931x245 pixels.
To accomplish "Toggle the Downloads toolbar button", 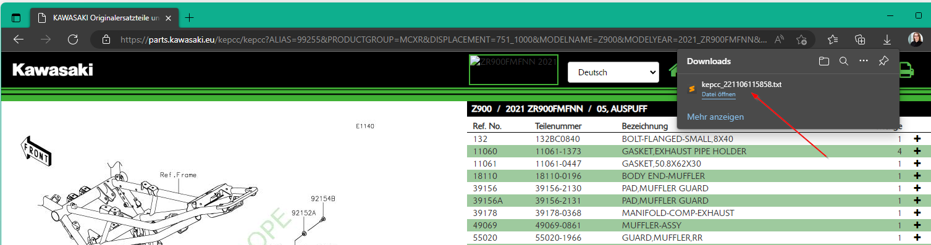I will point(887,39).
